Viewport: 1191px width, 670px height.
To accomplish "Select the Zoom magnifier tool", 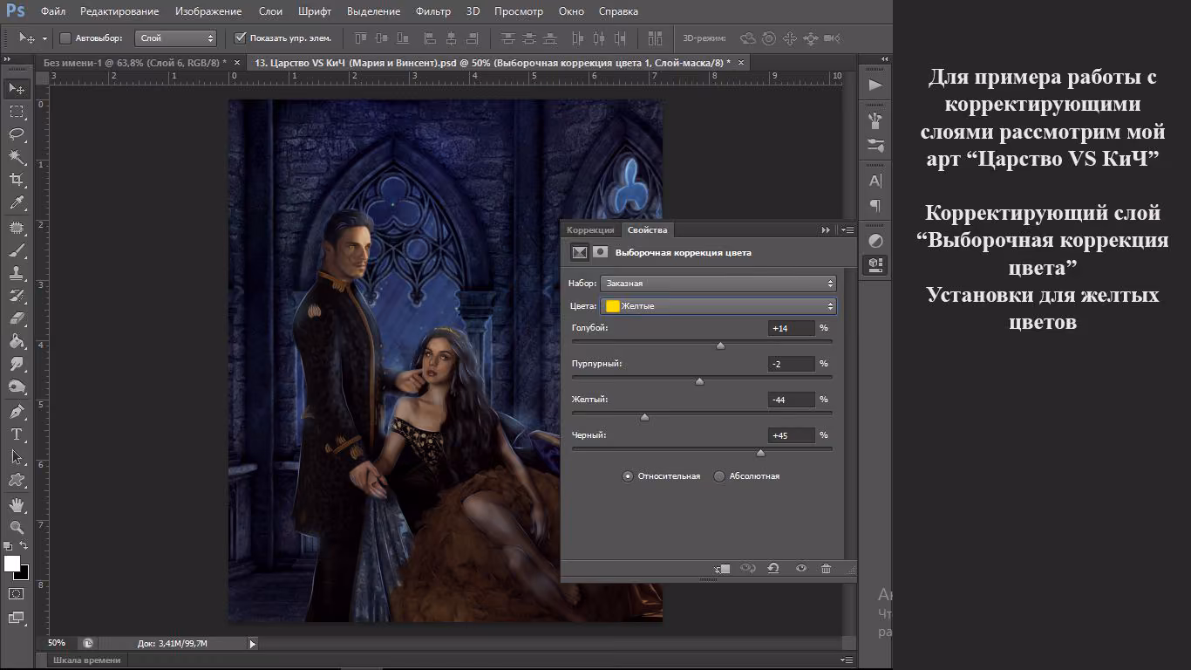I will point(16,527).
